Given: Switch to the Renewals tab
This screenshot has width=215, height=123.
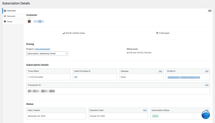Looking at the screenshot, I should click(x=11, y=16).
